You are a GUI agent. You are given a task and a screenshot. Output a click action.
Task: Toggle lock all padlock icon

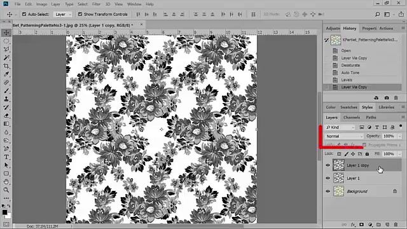pyautogui.click(x=367, y=154)
